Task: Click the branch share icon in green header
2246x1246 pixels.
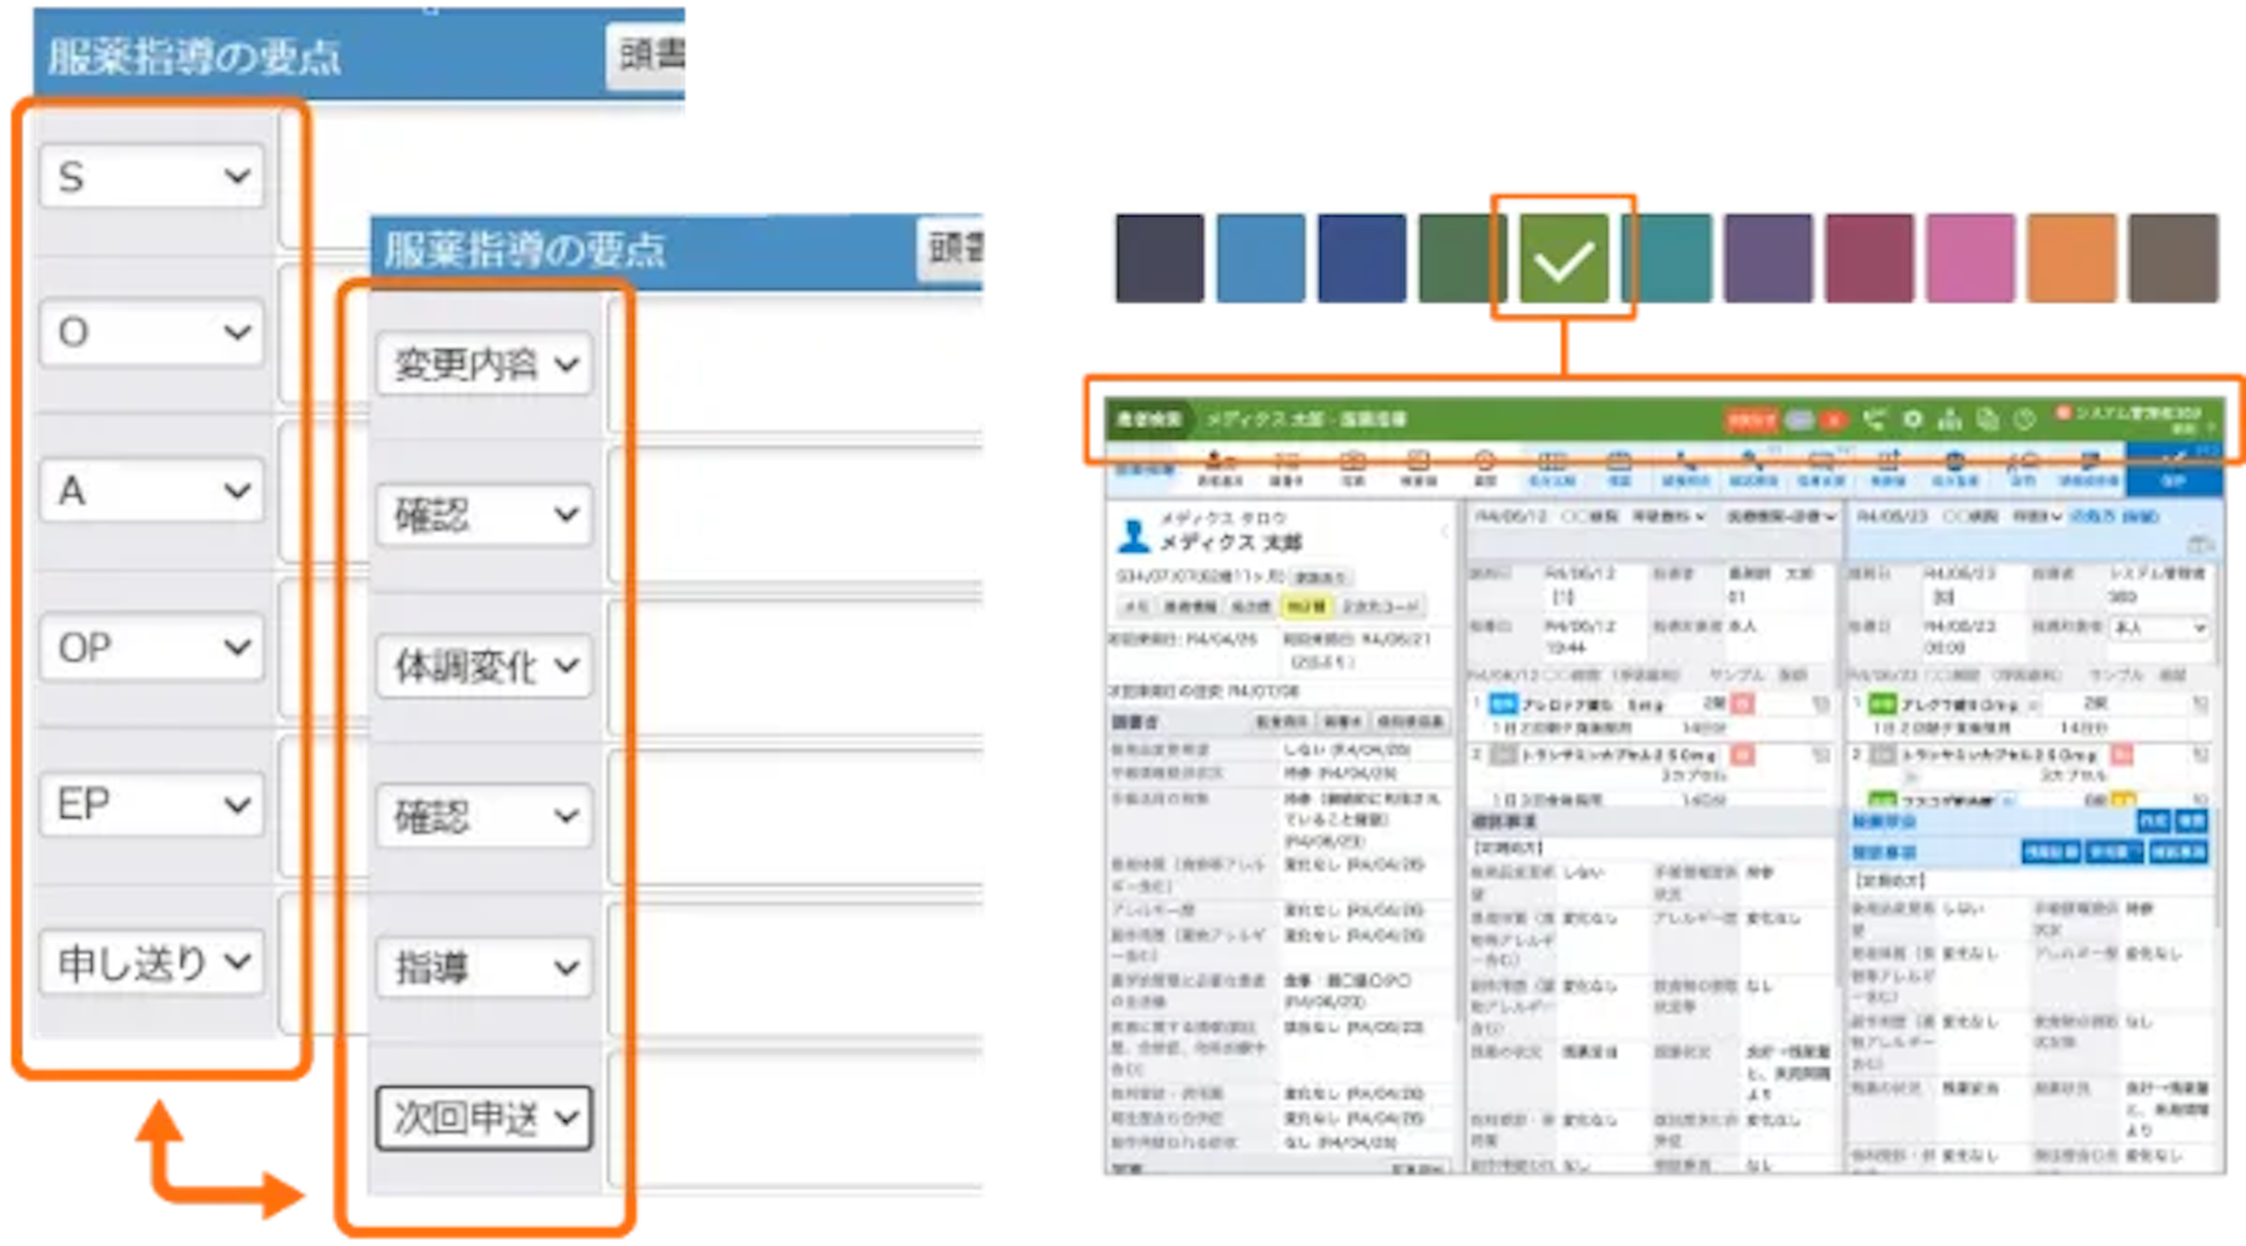Action: click(x=1875, y=420)
